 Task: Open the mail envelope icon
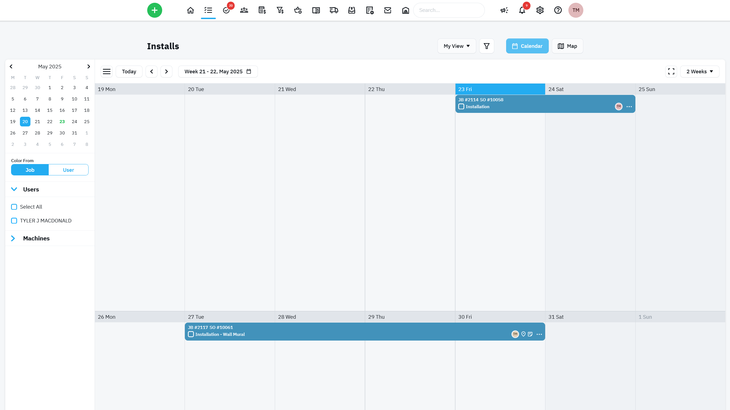click(388, 10)
